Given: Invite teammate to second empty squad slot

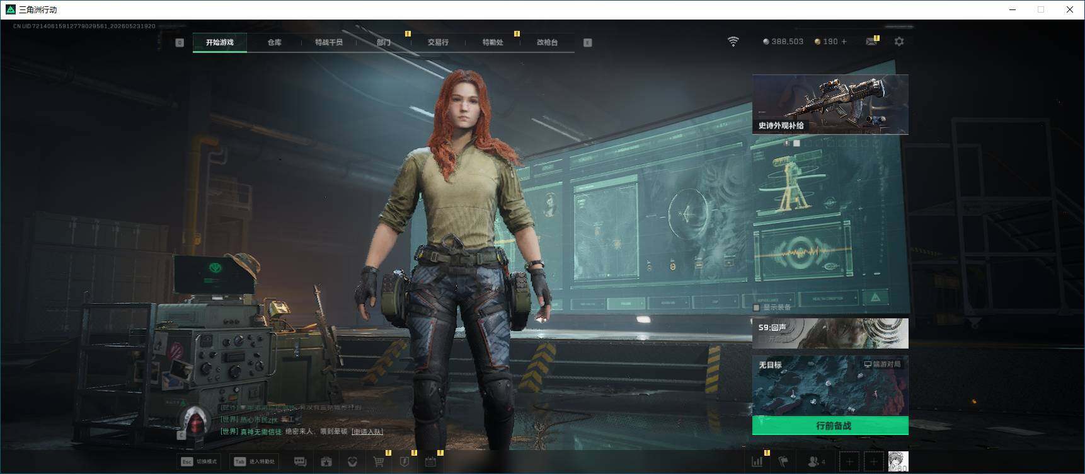Looking at the screenshot, I should [x=873, y=462].
